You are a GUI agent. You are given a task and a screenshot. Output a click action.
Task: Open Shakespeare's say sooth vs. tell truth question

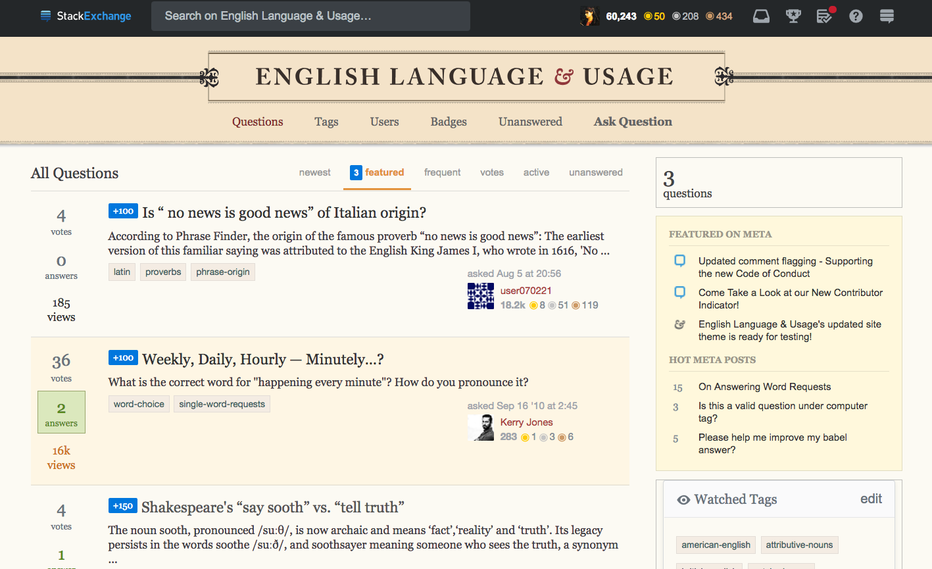(273, 507)
